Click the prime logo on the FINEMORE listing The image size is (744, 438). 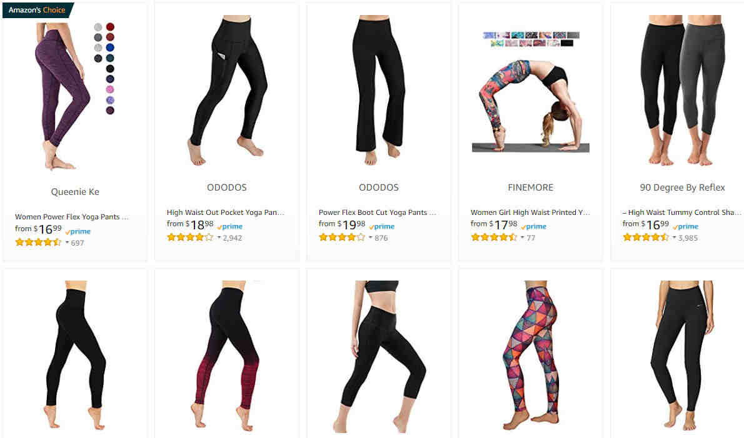(x=533, y=227)
